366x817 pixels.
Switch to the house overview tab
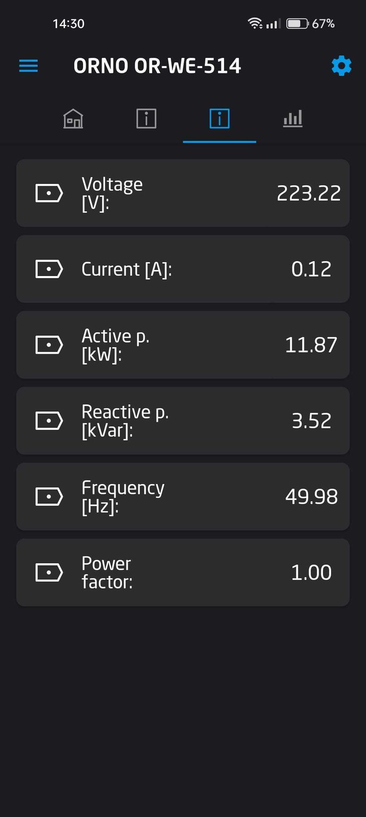tap(73, 118)
